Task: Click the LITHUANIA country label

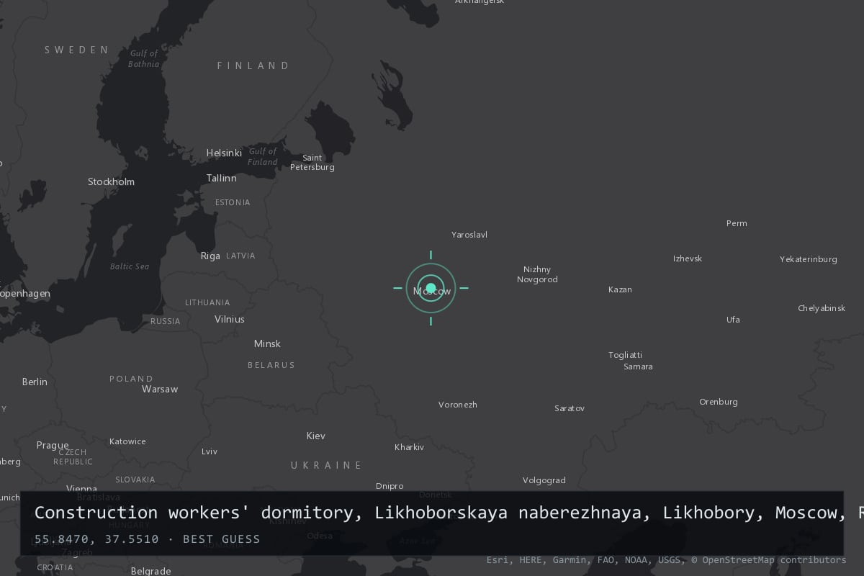Action: (207, 302)
